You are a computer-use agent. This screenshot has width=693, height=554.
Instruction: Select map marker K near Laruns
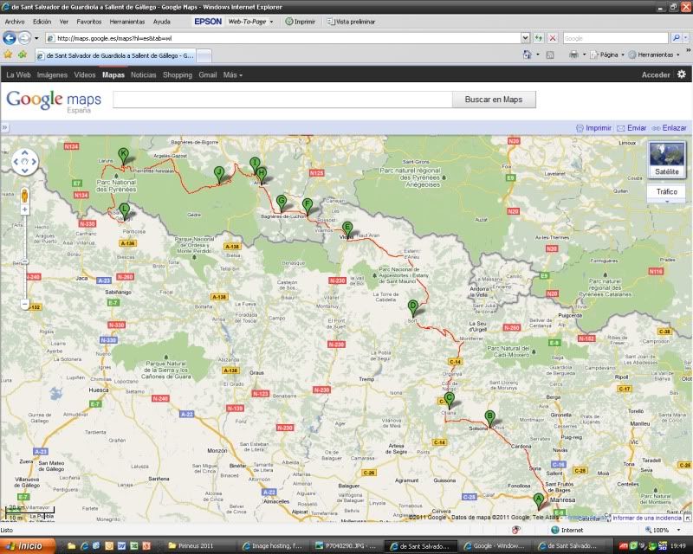point(123,157)
